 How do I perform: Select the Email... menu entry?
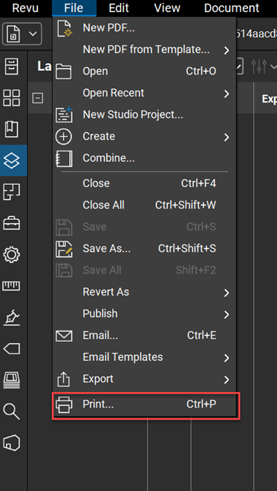[144, 336]
